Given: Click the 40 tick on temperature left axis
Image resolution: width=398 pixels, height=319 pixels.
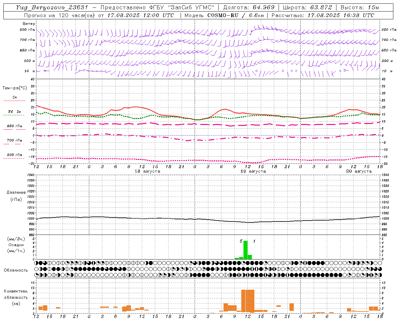Looking at the screenshot, I should click(33, 79).
